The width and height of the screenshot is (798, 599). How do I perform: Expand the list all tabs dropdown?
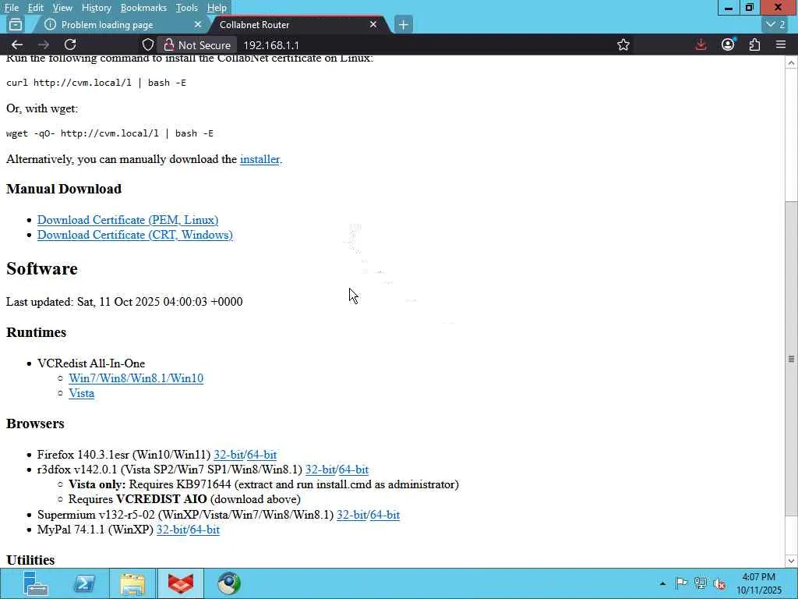tap(776, 24)
